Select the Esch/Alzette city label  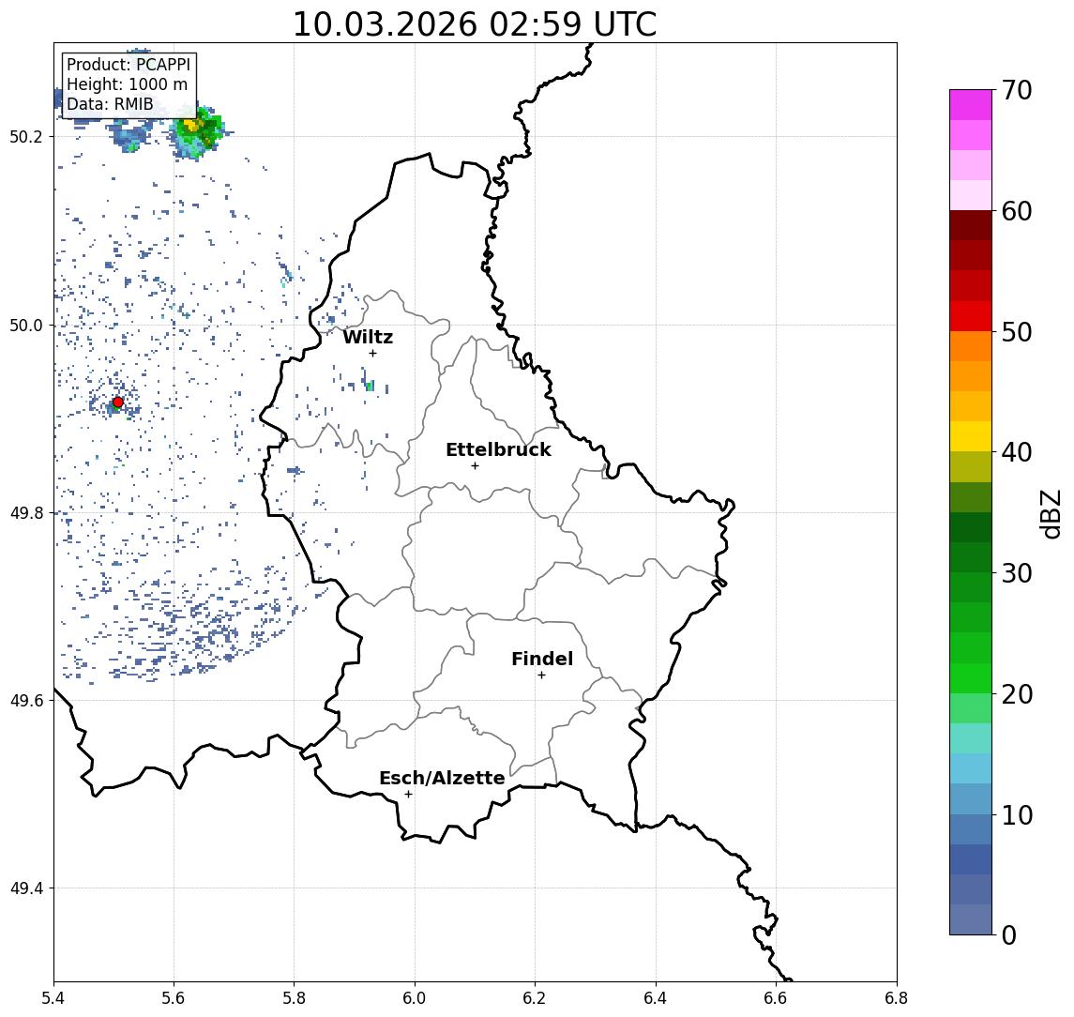point(442,778)
